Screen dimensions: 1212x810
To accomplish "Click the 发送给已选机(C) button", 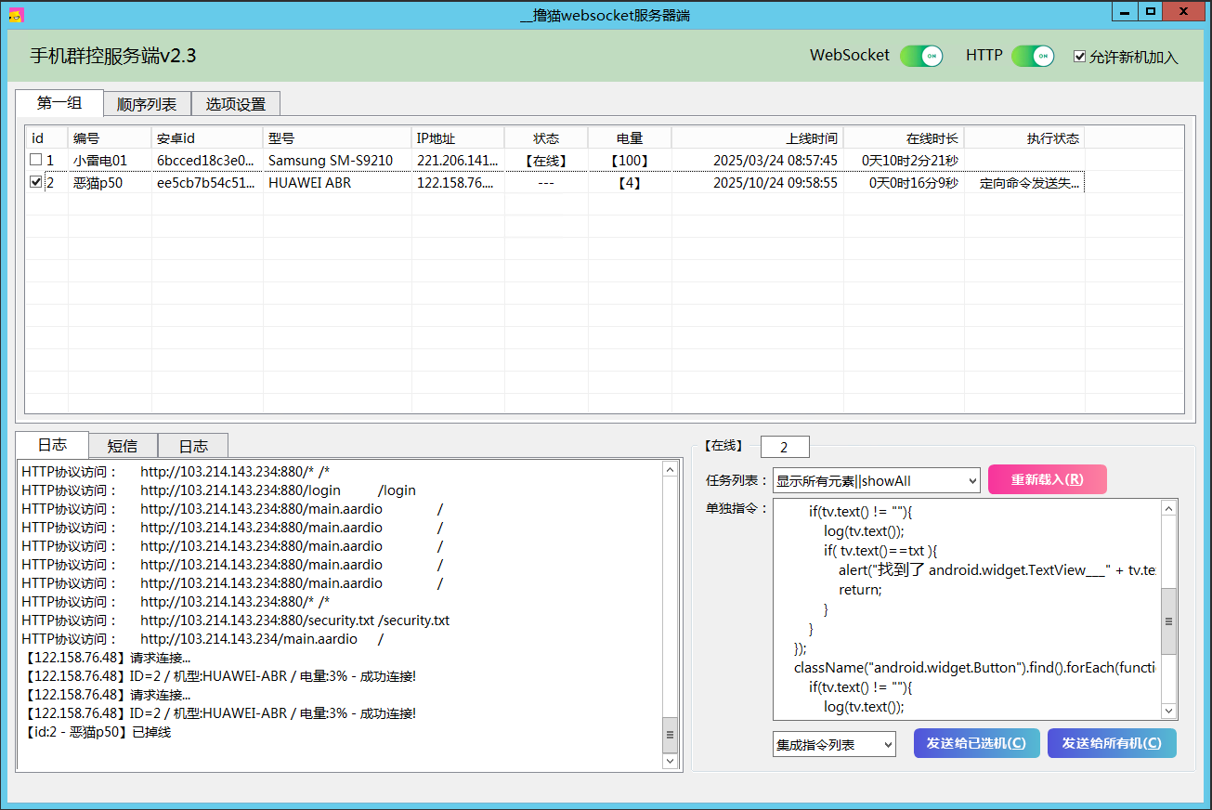I will pos(976,743).
